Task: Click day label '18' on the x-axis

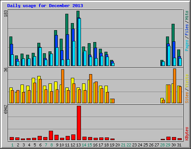Action: (106, 145)
